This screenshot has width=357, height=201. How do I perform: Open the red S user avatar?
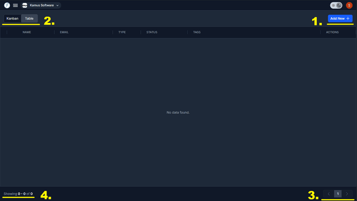349,5
